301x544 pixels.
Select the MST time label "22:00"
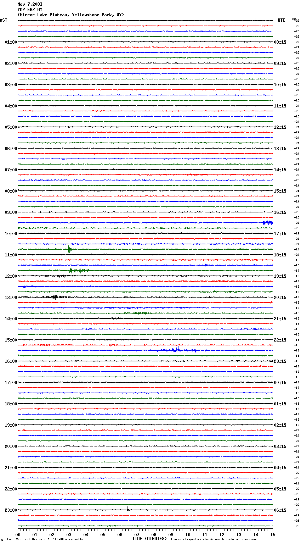tap(11, 489)
